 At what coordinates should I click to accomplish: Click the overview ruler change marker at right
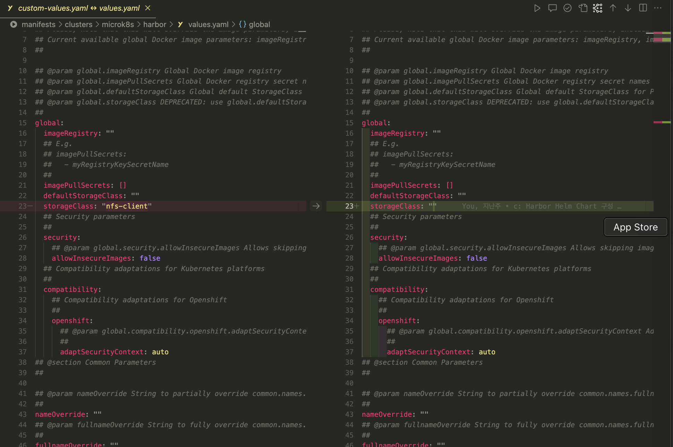662,122
